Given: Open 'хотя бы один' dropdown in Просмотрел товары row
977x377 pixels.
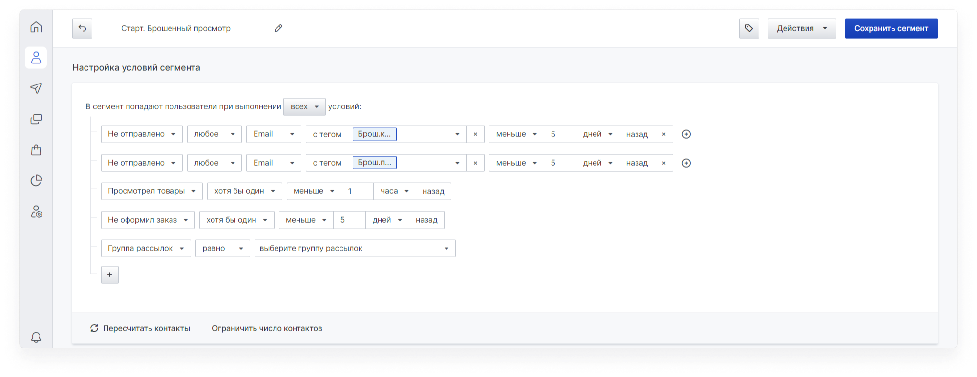Looking at the screenshot, I should (245, 191).
